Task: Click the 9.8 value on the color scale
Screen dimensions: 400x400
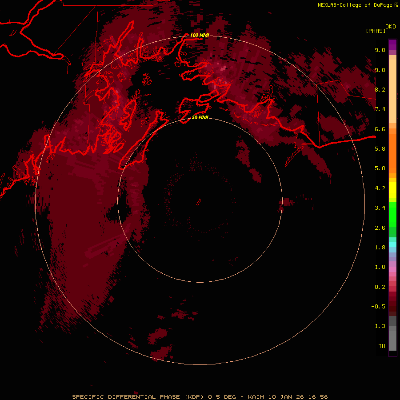Action: pyautogui.click(x=380, y=50)
